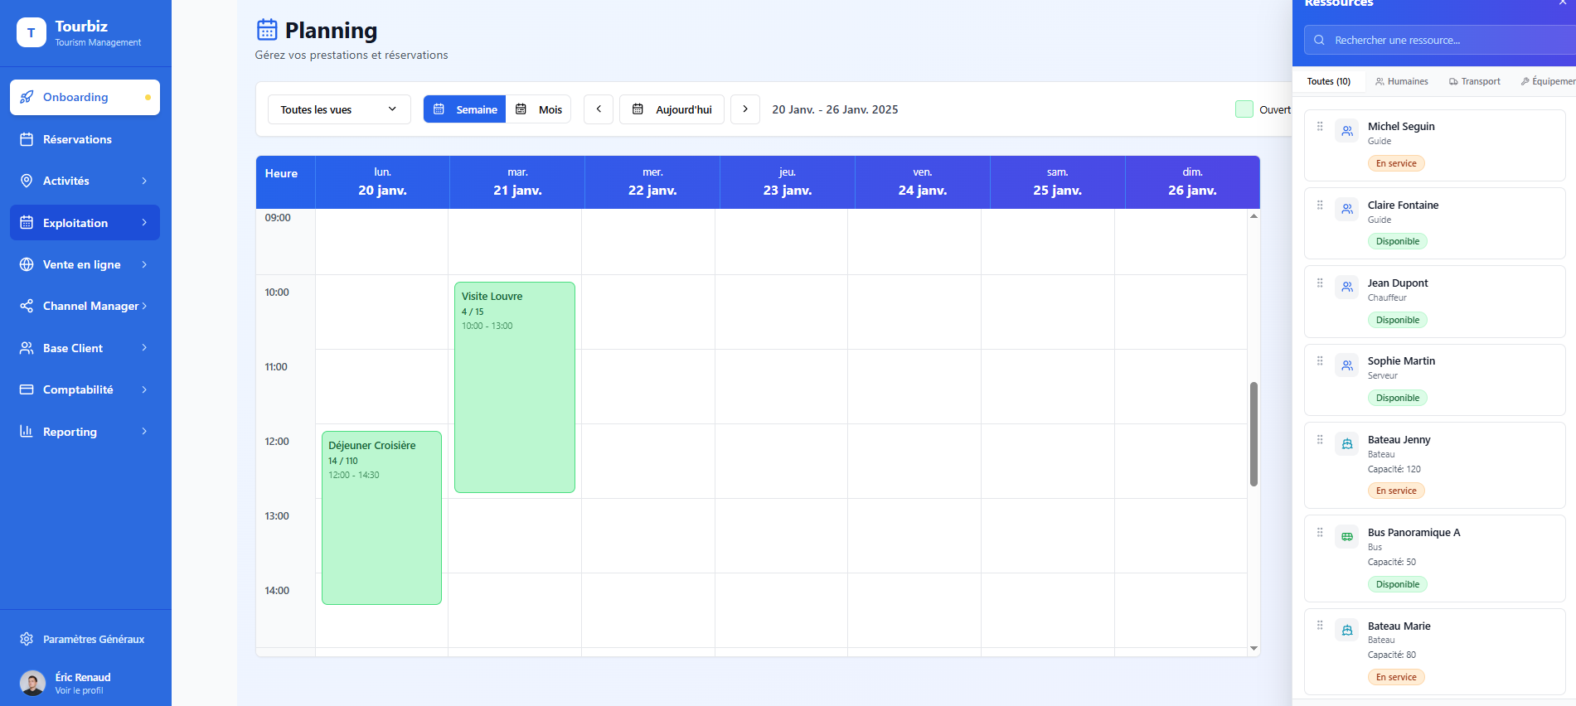This screenshot has height=706, width=1576.
Task: Select the Humaines resources tab
Action: 1402,81
